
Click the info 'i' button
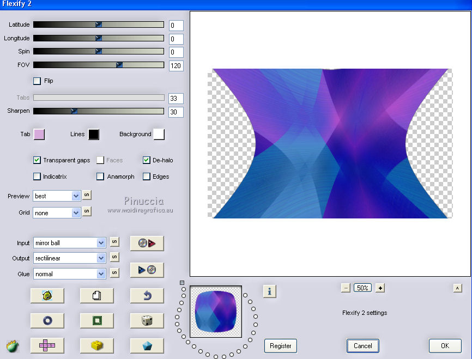pos(269,291)
